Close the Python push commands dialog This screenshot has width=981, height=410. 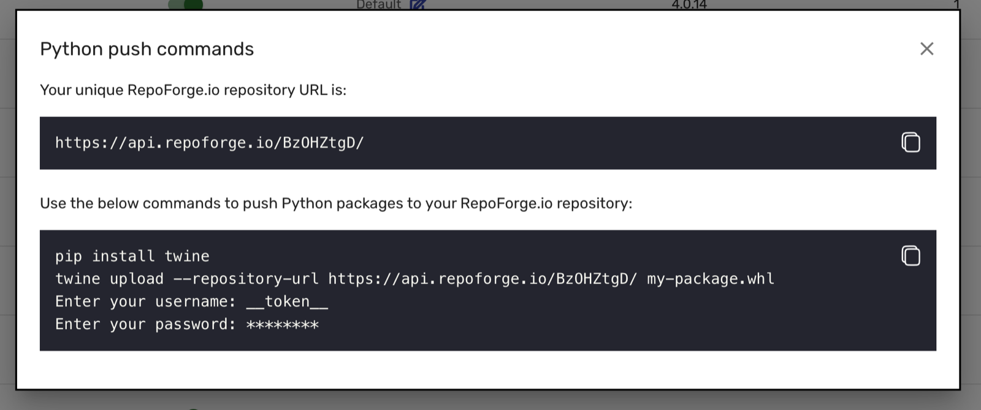(x=926, y=48)
